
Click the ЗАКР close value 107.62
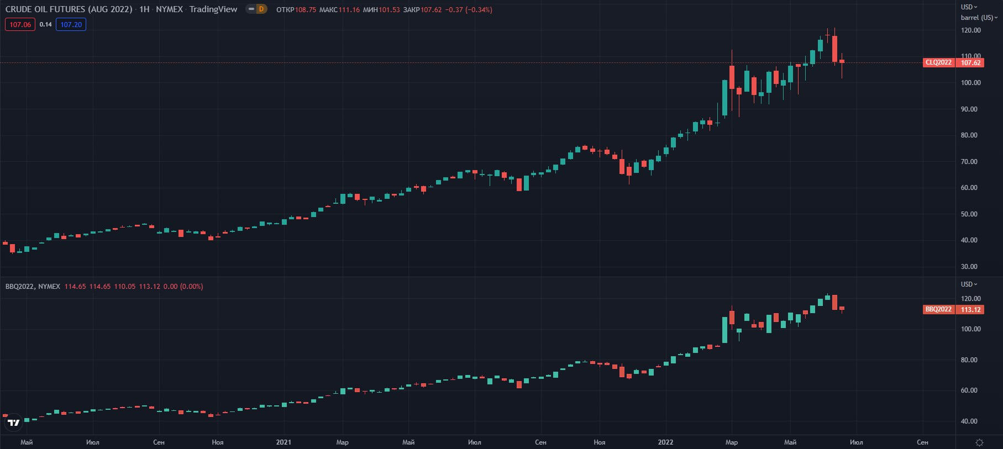click(x=431, y=10)
